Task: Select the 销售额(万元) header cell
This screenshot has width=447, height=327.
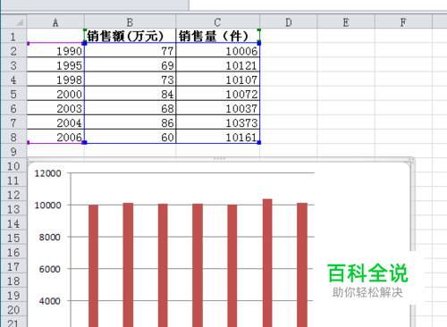Action: 130,36
